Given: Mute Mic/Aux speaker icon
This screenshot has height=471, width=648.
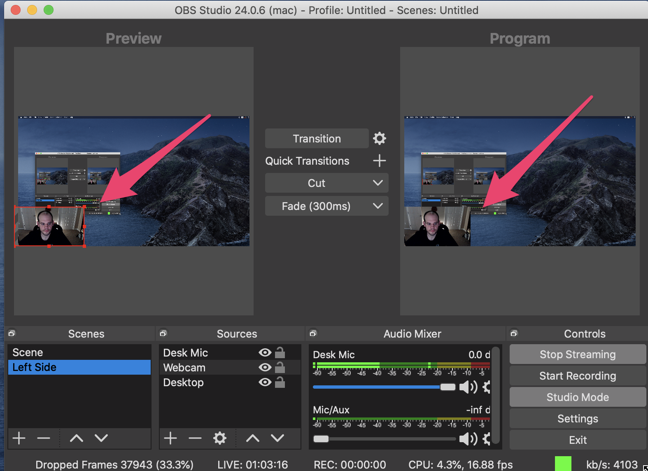Looking at the screenshot, I should (468, 439).
